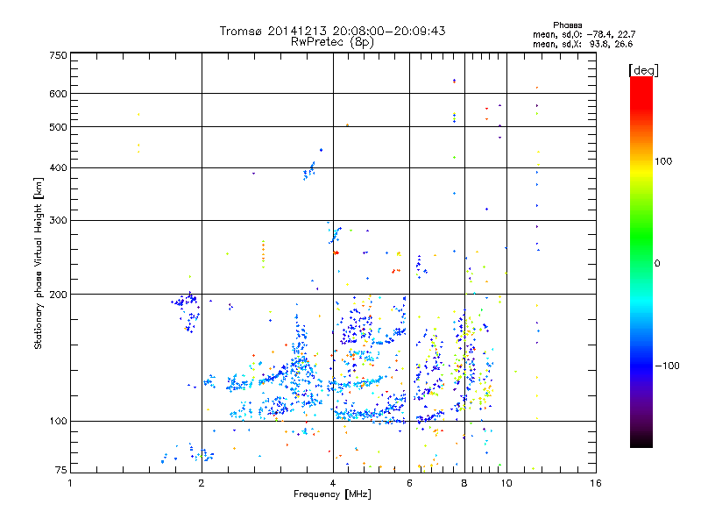Click x-axis tick label '8'
Image resolution: width=701 pixels, height=526 pixels.
464,483
